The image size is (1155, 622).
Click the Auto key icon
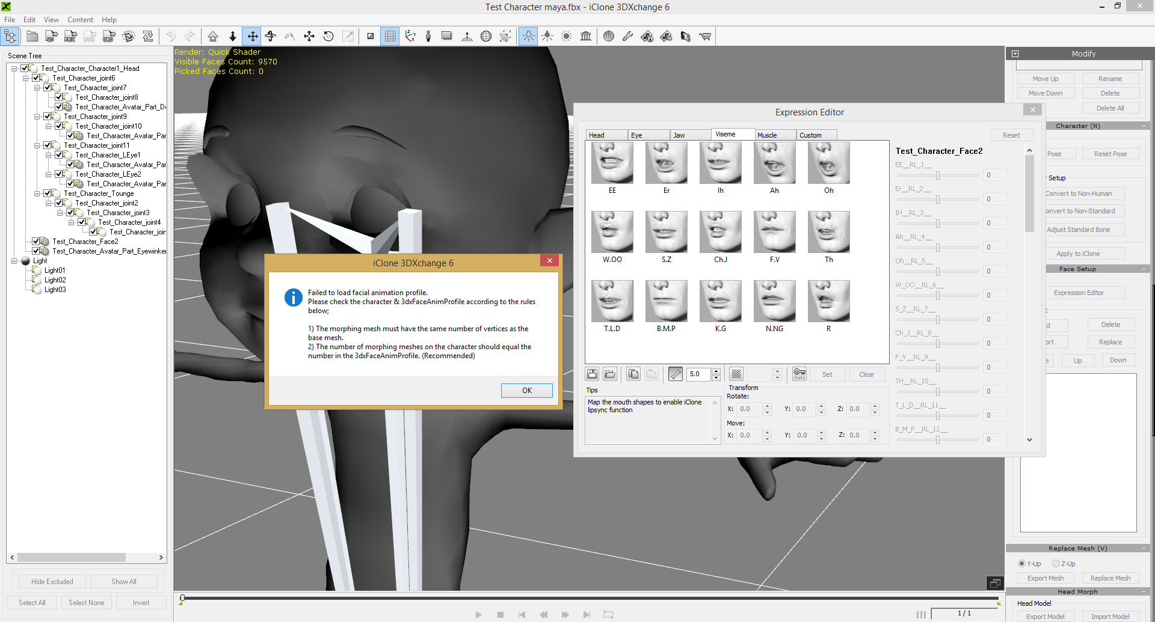[799, 374]
